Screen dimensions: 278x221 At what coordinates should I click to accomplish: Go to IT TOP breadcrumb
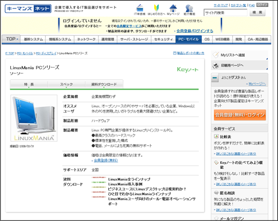pos(10,53)
